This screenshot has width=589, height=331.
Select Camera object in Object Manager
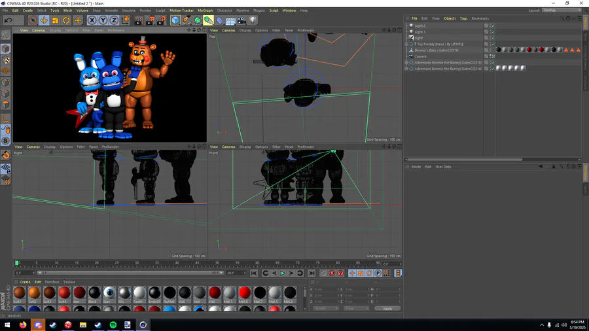[420, 56]
